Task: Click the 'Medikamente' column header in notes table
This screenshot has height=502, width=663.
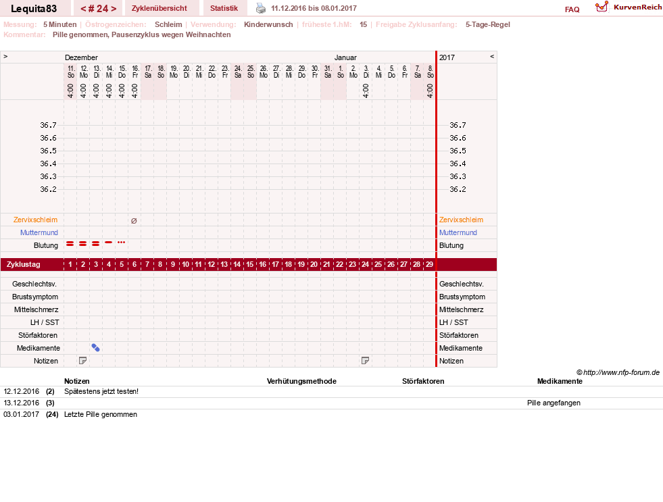Action: [560, 381]
